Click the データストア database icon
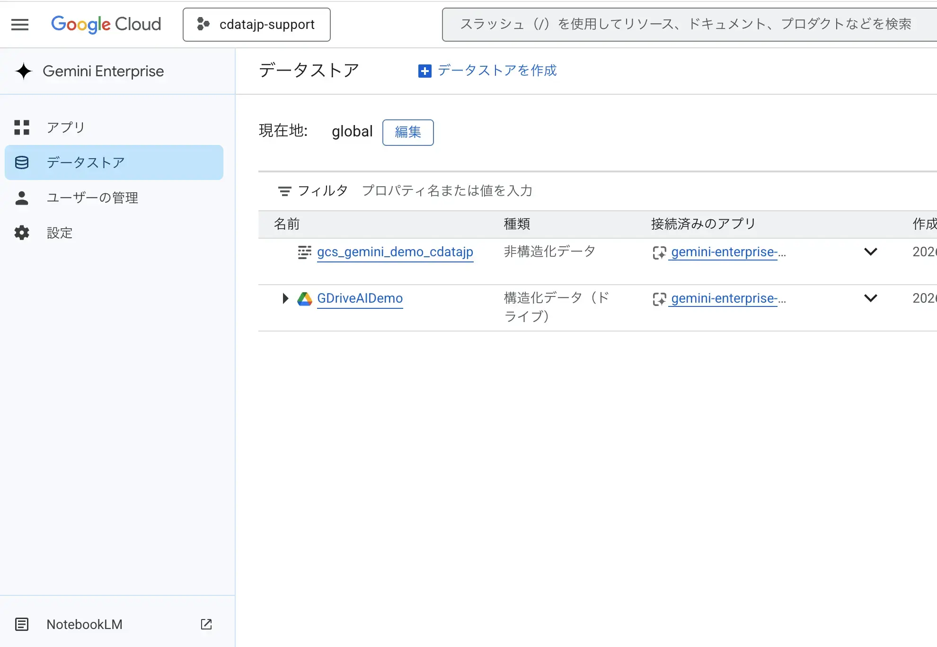937x647 pixels. tap(22, 162)
